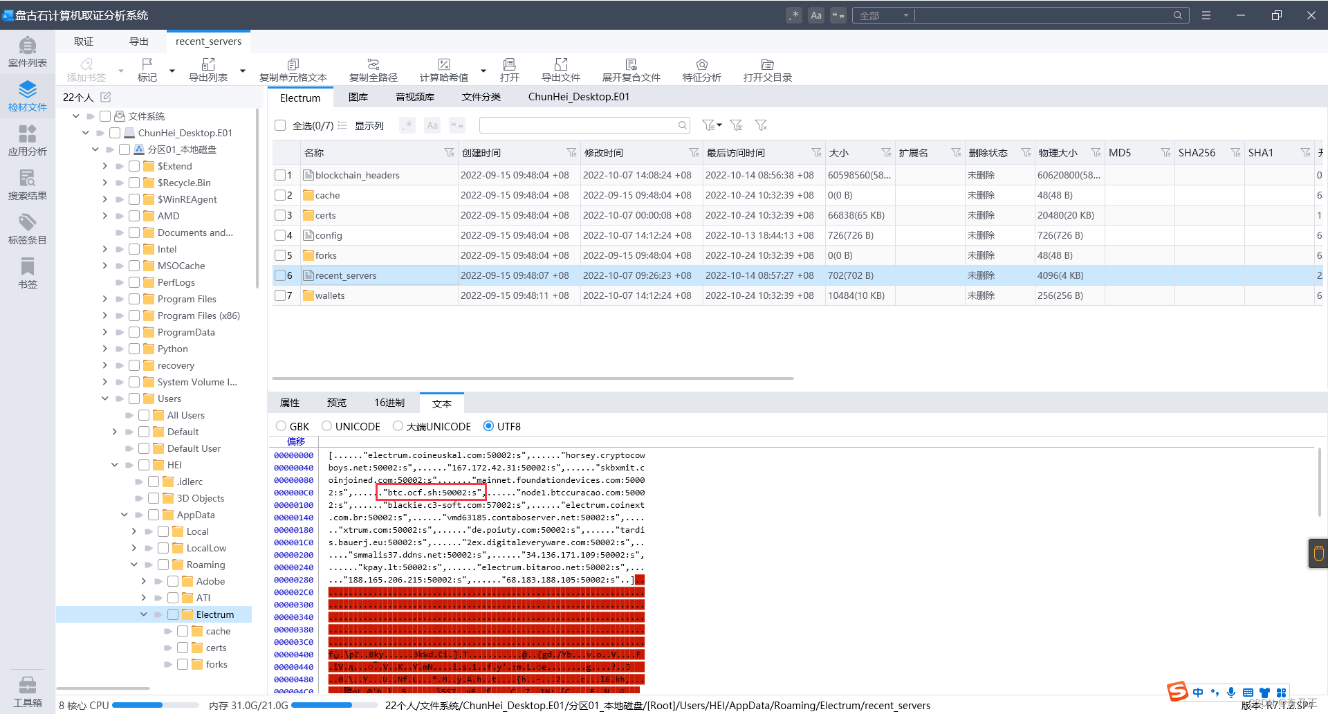Click the 导出文件 toolbar icon

pos(560,70)
